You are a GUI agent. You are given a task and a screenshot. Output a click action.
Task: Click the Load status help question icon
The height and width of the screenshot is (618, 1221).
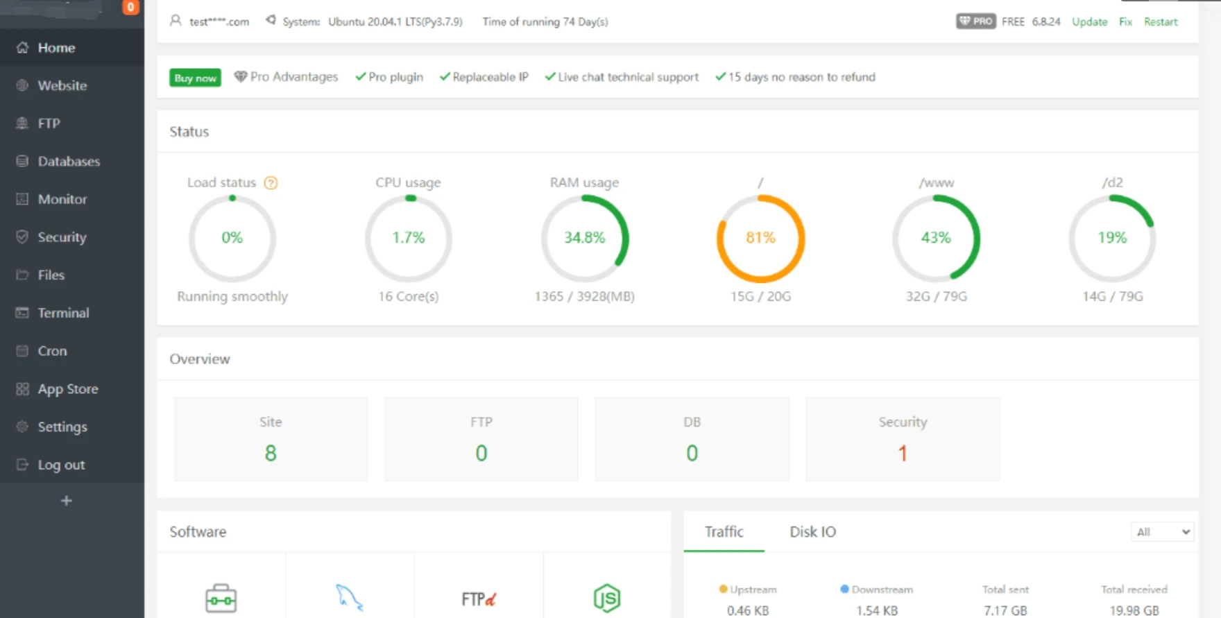click(x=271, y=183)
